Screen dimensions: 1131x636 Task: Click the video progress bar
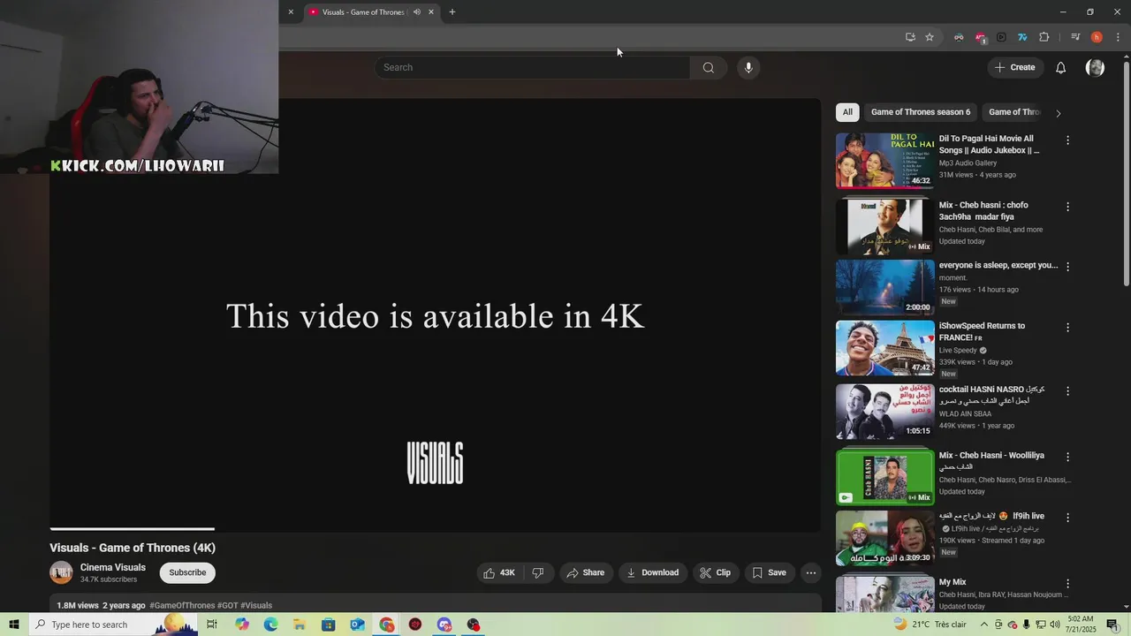(x=435, y=529)
